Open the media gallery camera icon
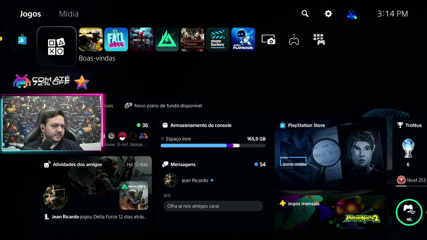This screenshot has width=427, height=240. pos(269,39)
